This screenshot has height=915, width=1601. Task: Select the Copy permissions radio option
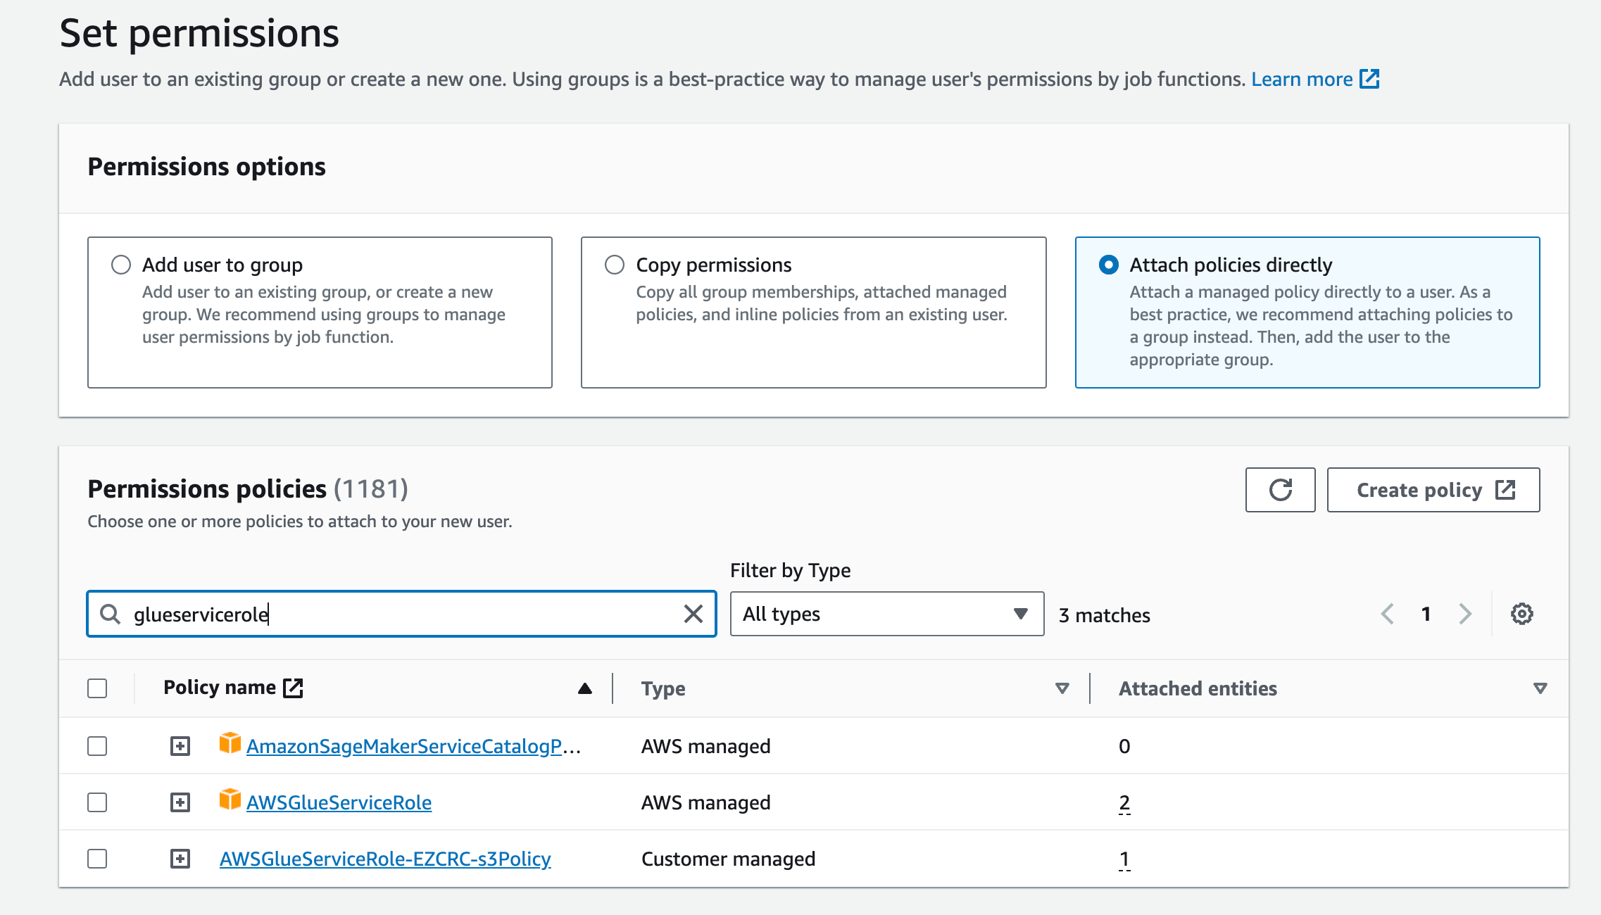[x=615, y=265]
